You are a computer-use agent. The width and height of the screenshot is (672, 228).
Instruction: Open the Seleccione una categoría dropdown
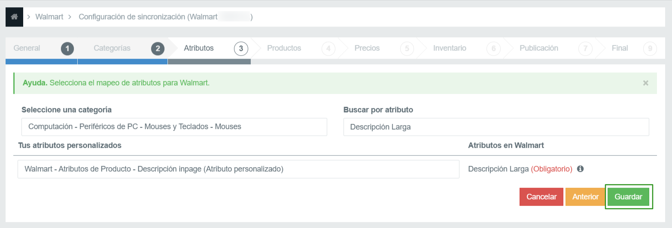pyautogui.click(x=174, y=127)
